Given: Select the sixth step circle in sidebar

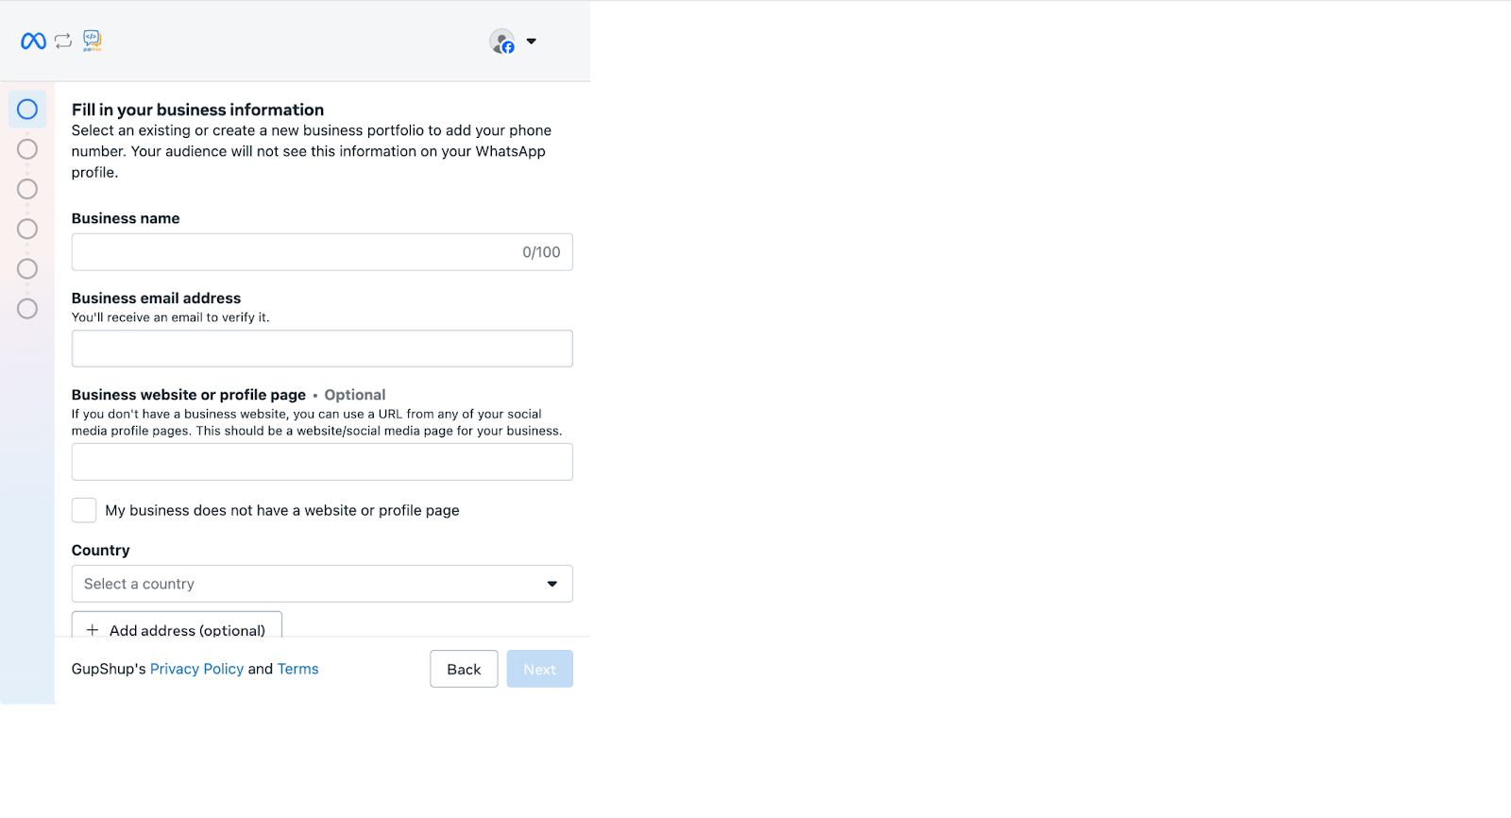Looking at the screenshot, I should click(x=27, y=309).
